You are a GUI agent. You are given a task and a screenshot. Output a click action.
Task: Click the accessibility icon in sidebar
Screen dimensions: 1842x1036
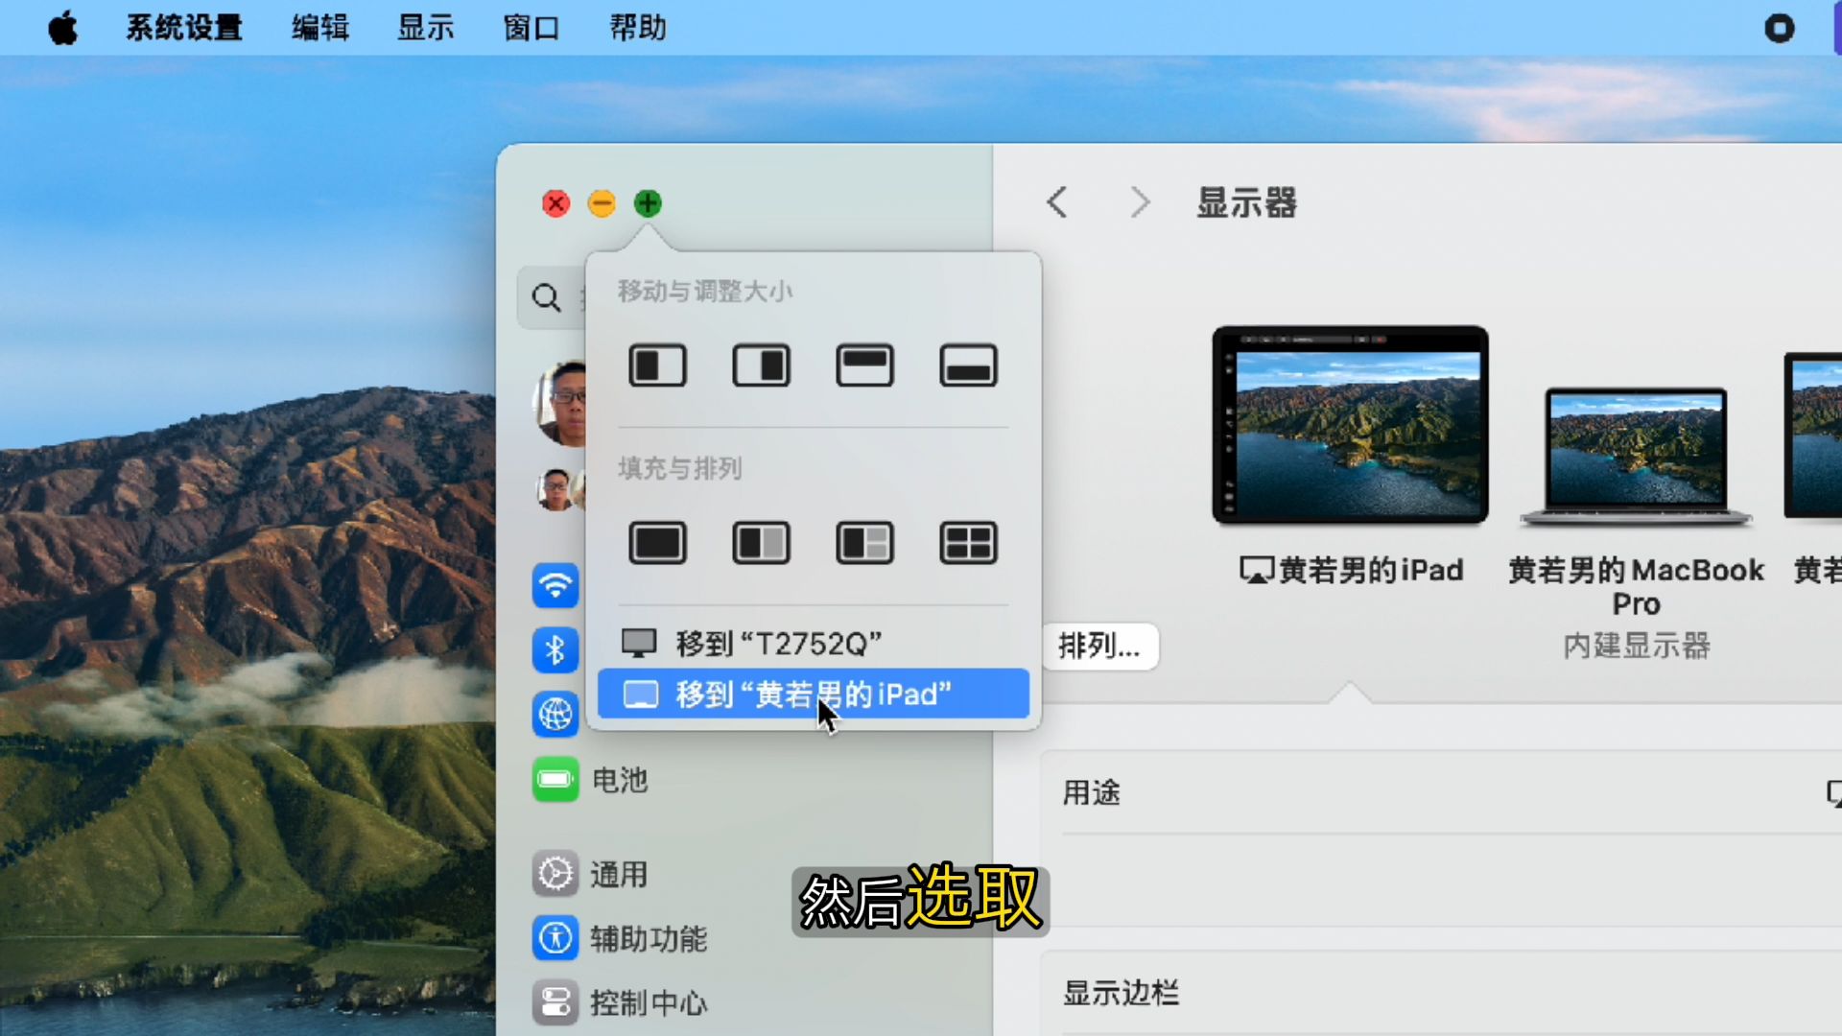pyautogui.click(x=555, y=938)
